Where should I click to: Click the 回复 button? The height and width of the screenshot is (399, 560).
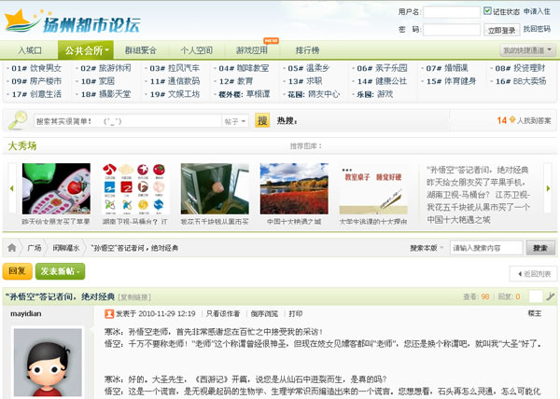pyautogui.click(x=17, y=271)
